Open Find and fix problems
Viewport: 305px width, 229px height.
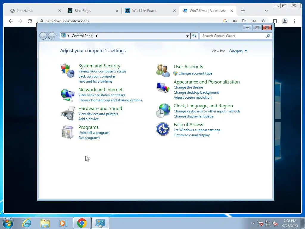(95, 81)
